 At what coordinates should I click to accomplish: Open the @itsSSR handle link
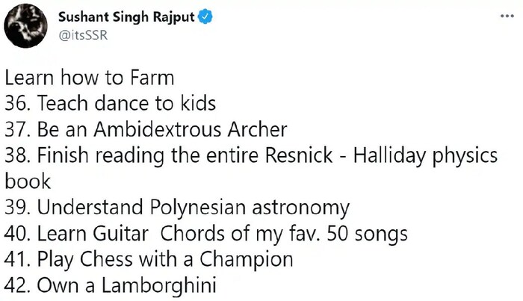click(78, 35)
